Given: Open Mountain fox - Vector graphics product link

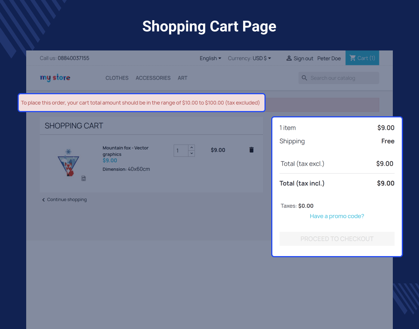Looking at the screenshot, I should [x=126, y=151].
